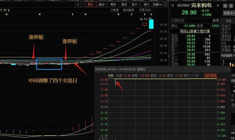Click popup title 克来机电 2024年2月2日

point(120,69)
